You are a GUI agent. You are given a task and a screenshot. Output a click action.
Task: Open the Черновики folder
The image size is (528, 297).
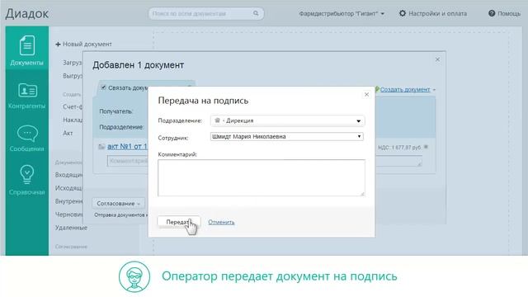68,214
